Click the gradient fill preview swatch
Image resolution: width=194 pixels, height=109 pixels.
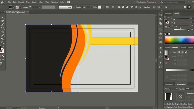point(166,52)
